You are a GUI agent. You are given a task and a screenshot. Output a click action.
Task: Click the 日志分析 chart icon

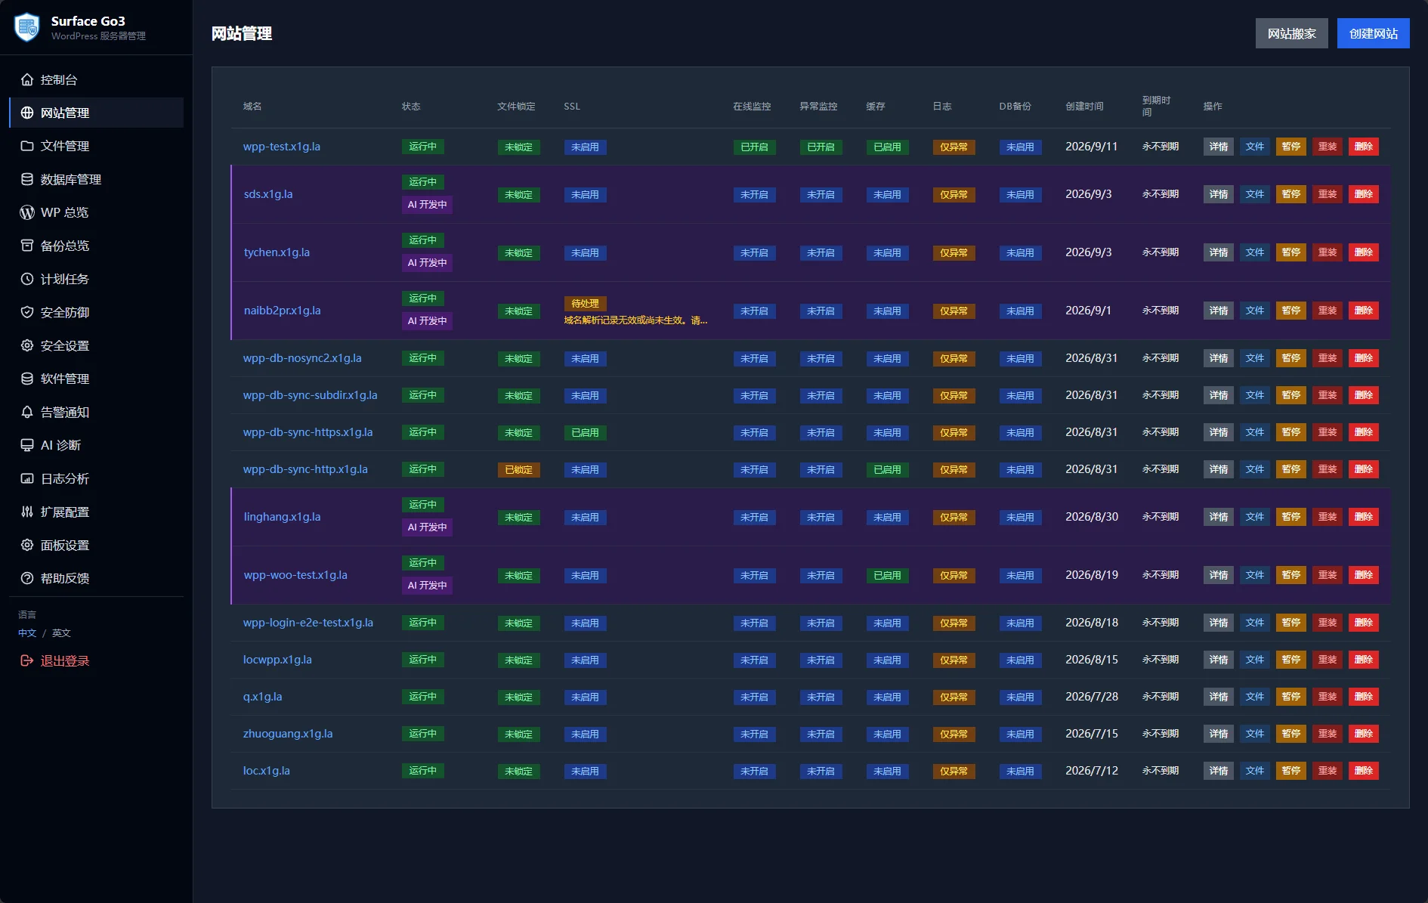(27, 478)
